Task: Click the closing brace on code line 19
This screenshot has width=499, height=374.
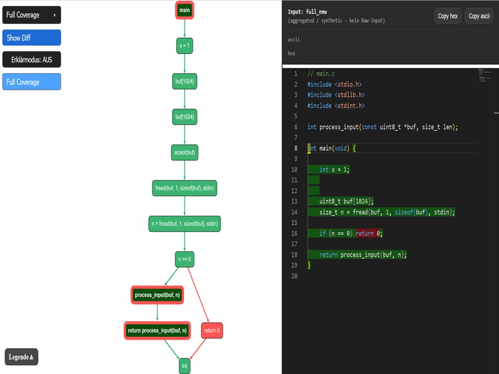Action: 309,265
